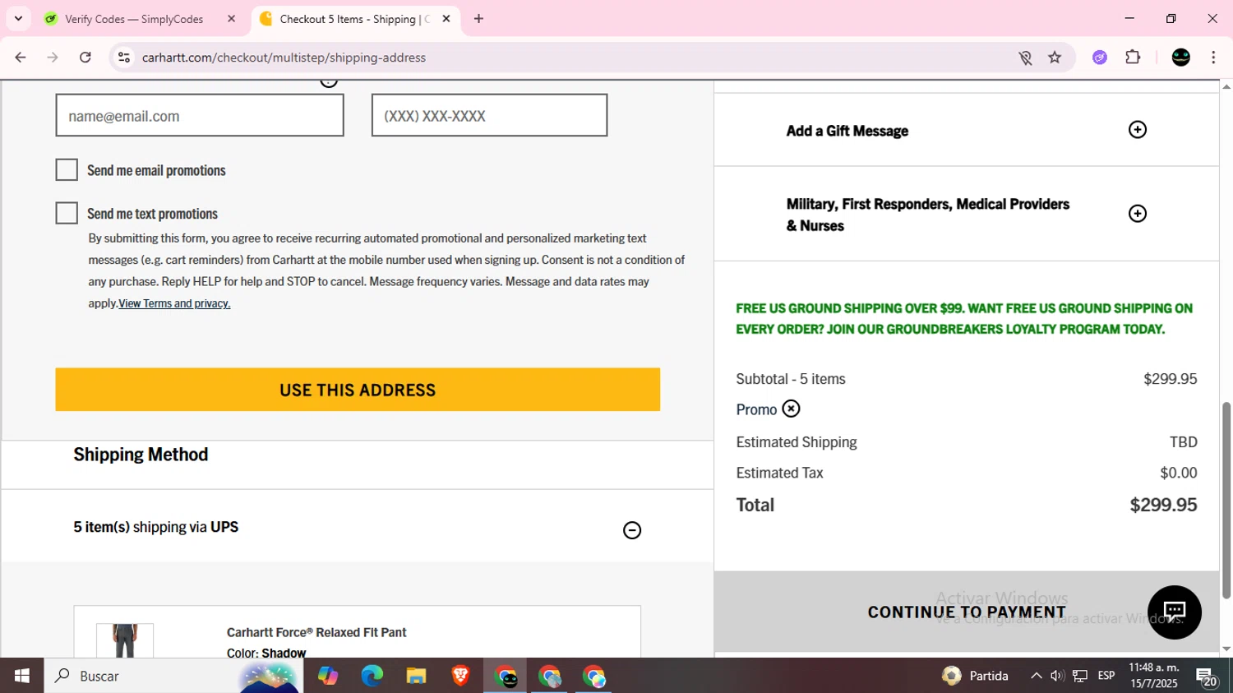Show hidden system tray icons
This screenshot has height=693, width=1233.
(x=1036, y=676)
